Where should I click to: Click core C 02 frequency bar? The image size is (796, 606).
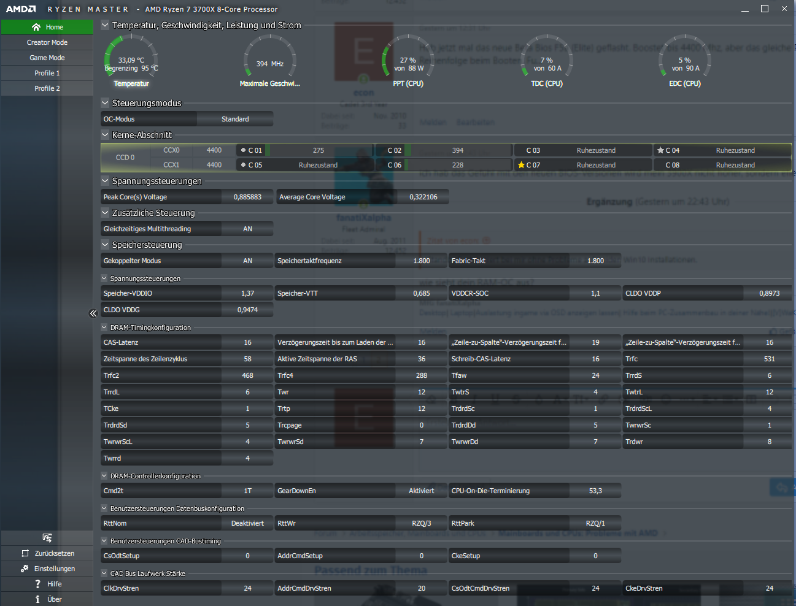[458, 150]
